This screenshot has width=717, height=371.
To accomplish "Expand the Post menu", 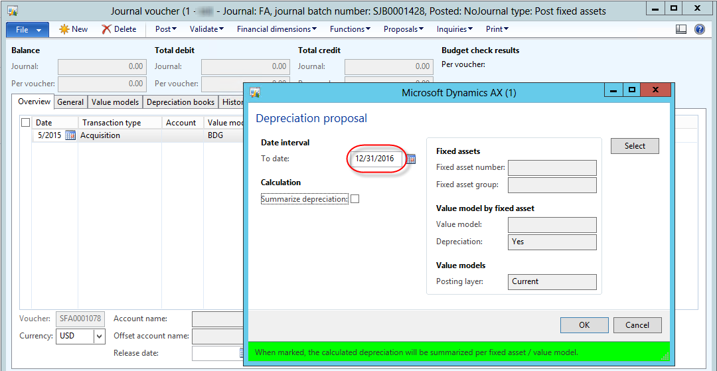I will [166, 29].
